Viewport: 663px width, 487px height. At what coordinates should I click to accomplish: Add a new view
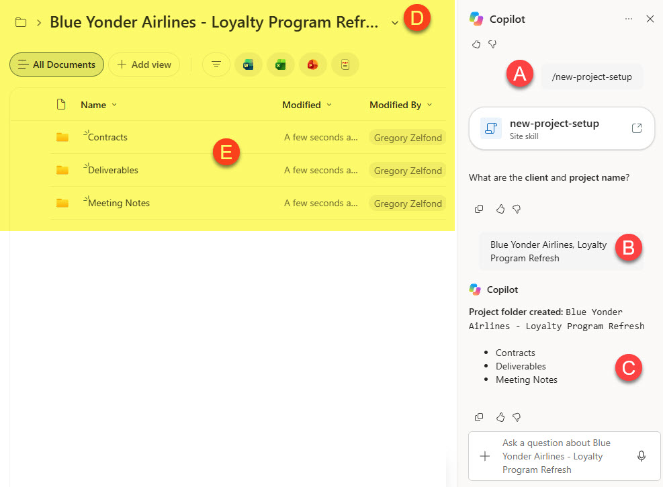coord(144,64)
